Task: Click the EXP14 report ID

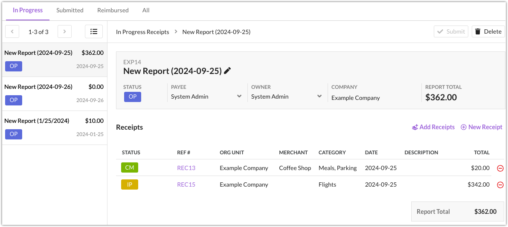Action: [x=132, y=62]
